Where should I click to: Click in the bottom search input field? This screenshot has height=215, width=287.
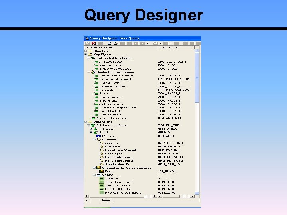pos(150,200)
